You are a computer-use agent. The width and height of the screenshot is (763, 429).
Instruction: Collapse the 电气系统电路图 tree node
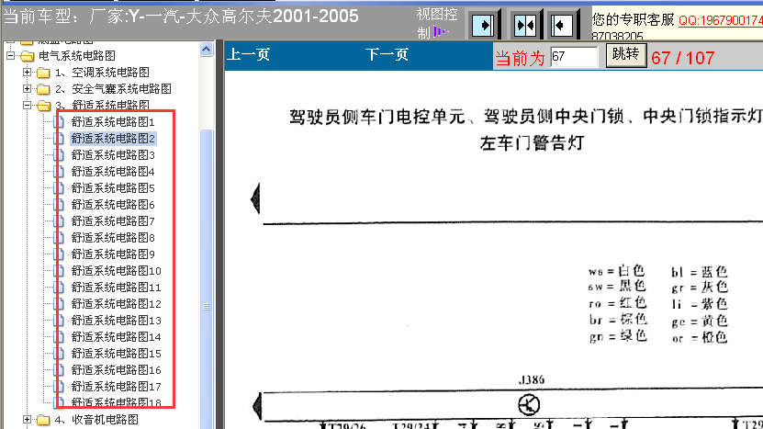click(11, 55)
